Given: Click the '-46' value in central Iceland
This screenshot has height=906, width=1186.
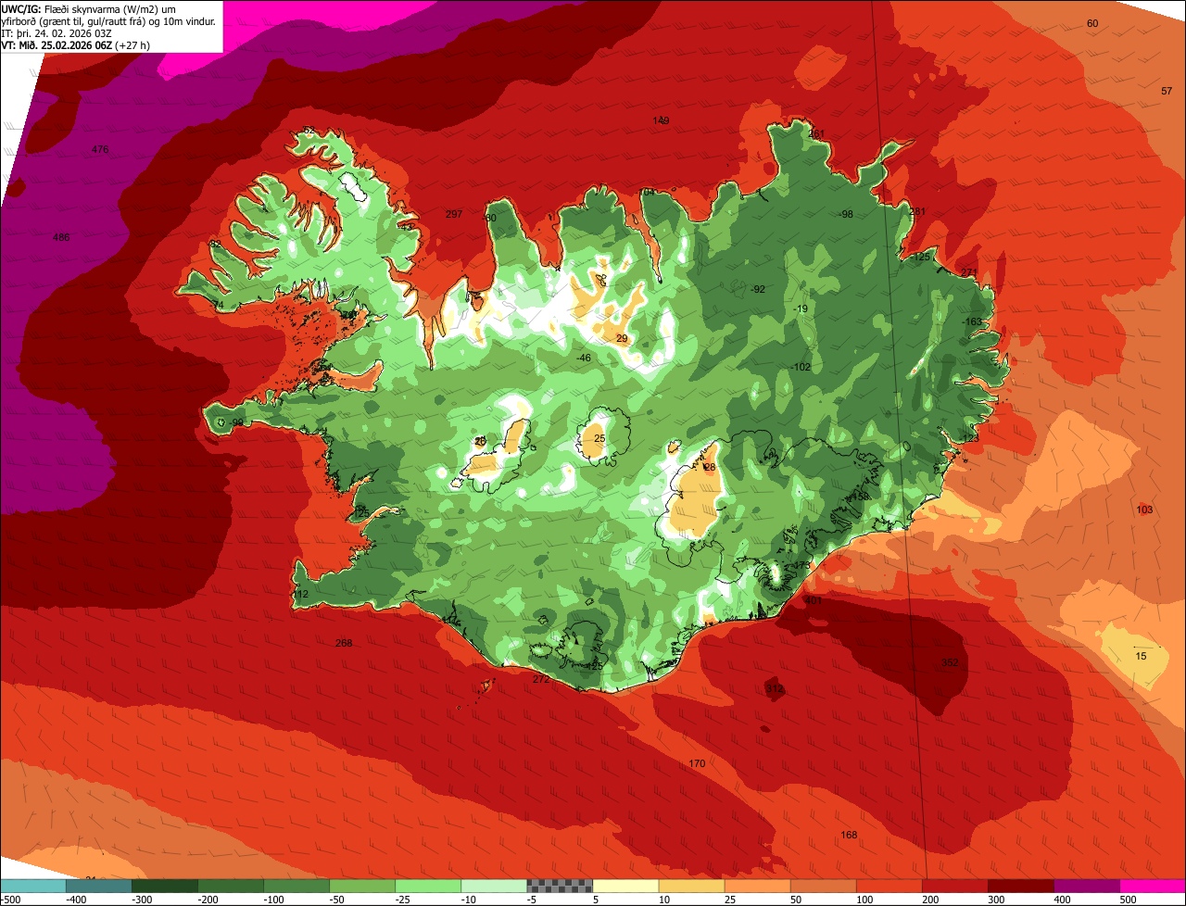Looking at the screenshot, I should click(583, 359).
